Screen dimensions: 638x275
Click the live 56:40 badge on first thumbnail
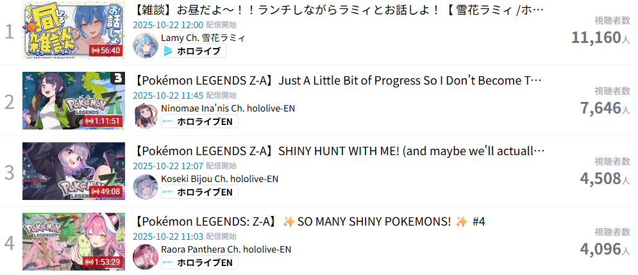pos(106,51)
